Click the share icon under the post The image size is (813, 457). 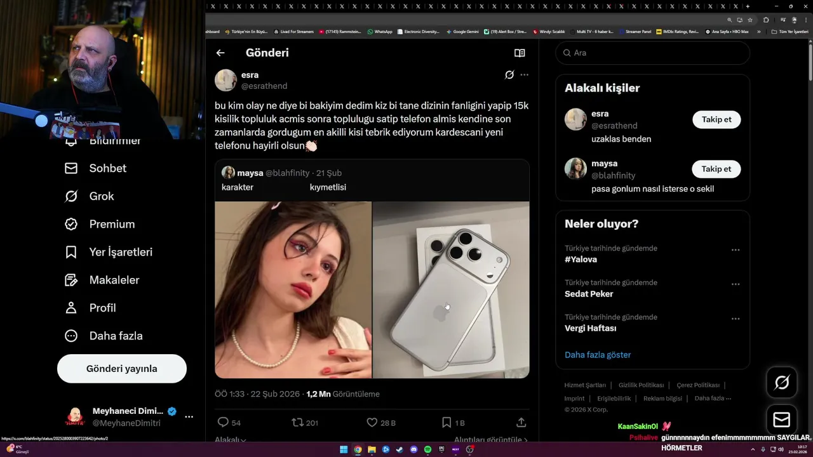[x=521, y=423]
